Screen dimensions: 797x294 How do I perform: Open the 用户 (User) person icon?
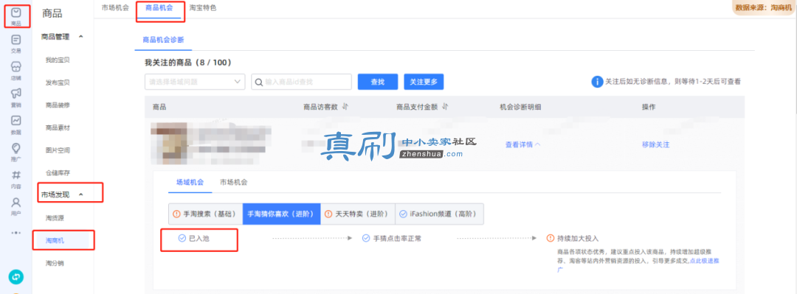click(15, 202)
